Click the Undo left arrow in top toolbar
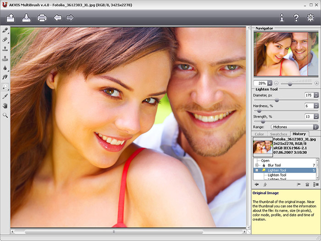This screenshot has height=241, width=321. click(58, 18)
